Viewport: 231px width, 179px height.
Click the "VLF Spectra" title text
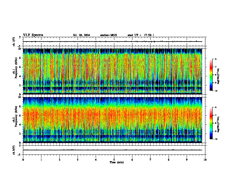click(x=33, y=35)
